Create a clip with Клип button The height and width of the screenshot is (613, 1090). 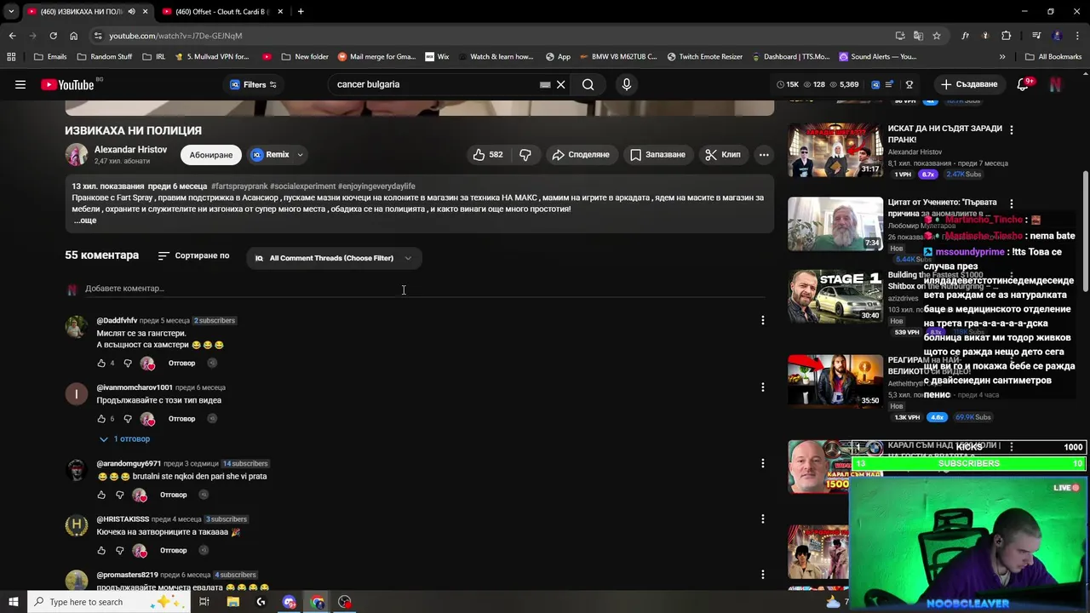point(722,155)
